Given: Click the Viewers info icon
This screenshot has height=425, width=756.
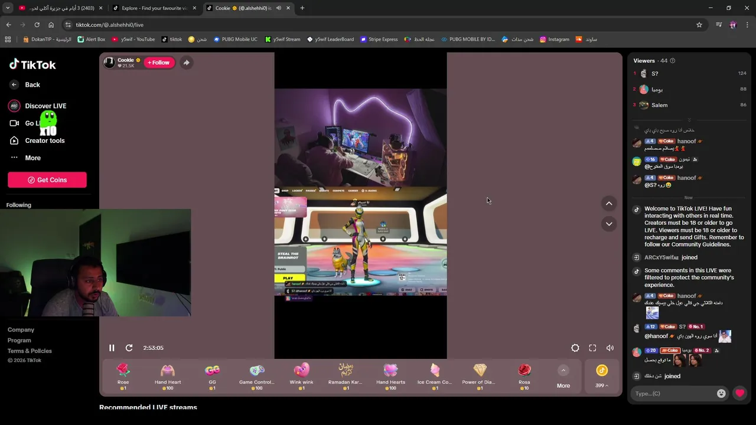Looking at the screenshot, I should click(x=672, y=61).
